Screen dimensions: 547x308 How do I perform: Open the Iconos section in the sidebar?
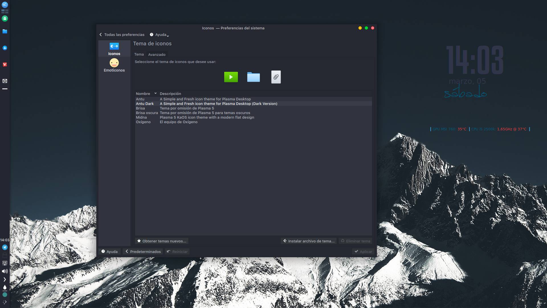pyautogui.click(x=114, y=48)
